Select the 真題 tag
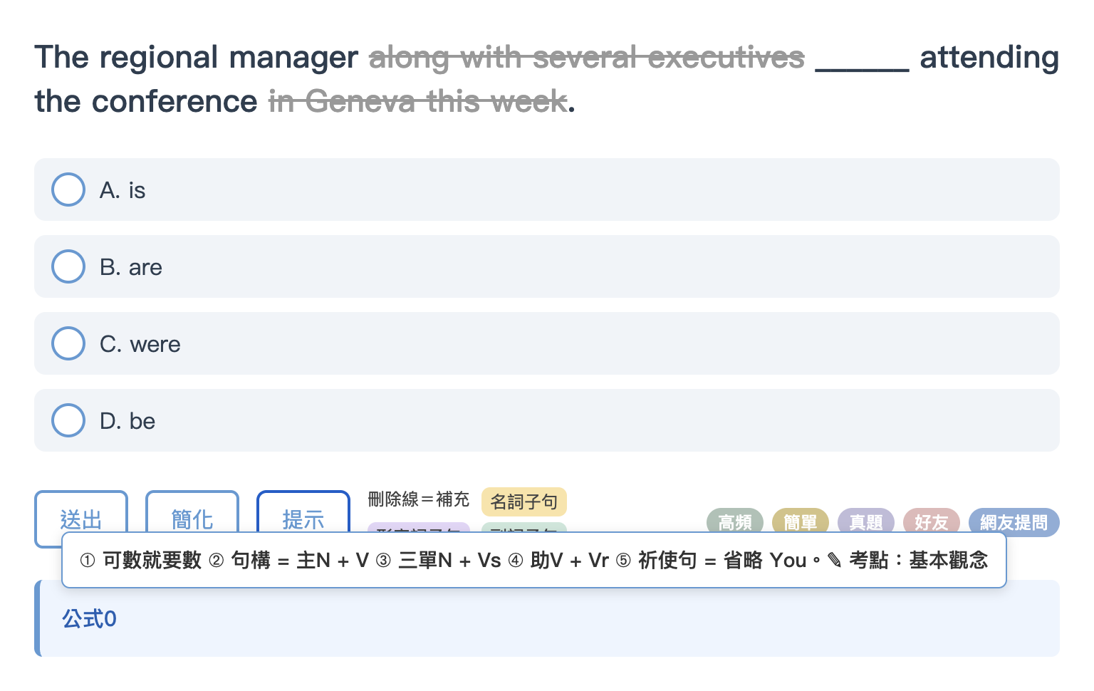 click(x=866, y=521)
